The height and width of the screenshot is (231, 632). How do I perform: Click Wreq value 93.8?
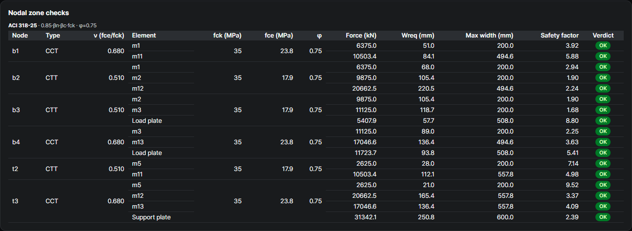(427, 153)
